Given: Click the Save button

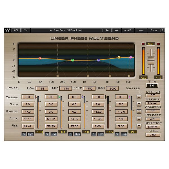Looking at the screenshot, I should click(x=154, y=30).
